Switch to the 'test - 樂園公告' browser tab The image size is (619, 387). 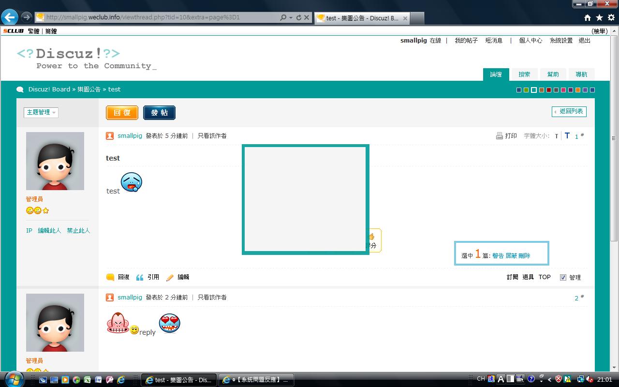(362, 18)
